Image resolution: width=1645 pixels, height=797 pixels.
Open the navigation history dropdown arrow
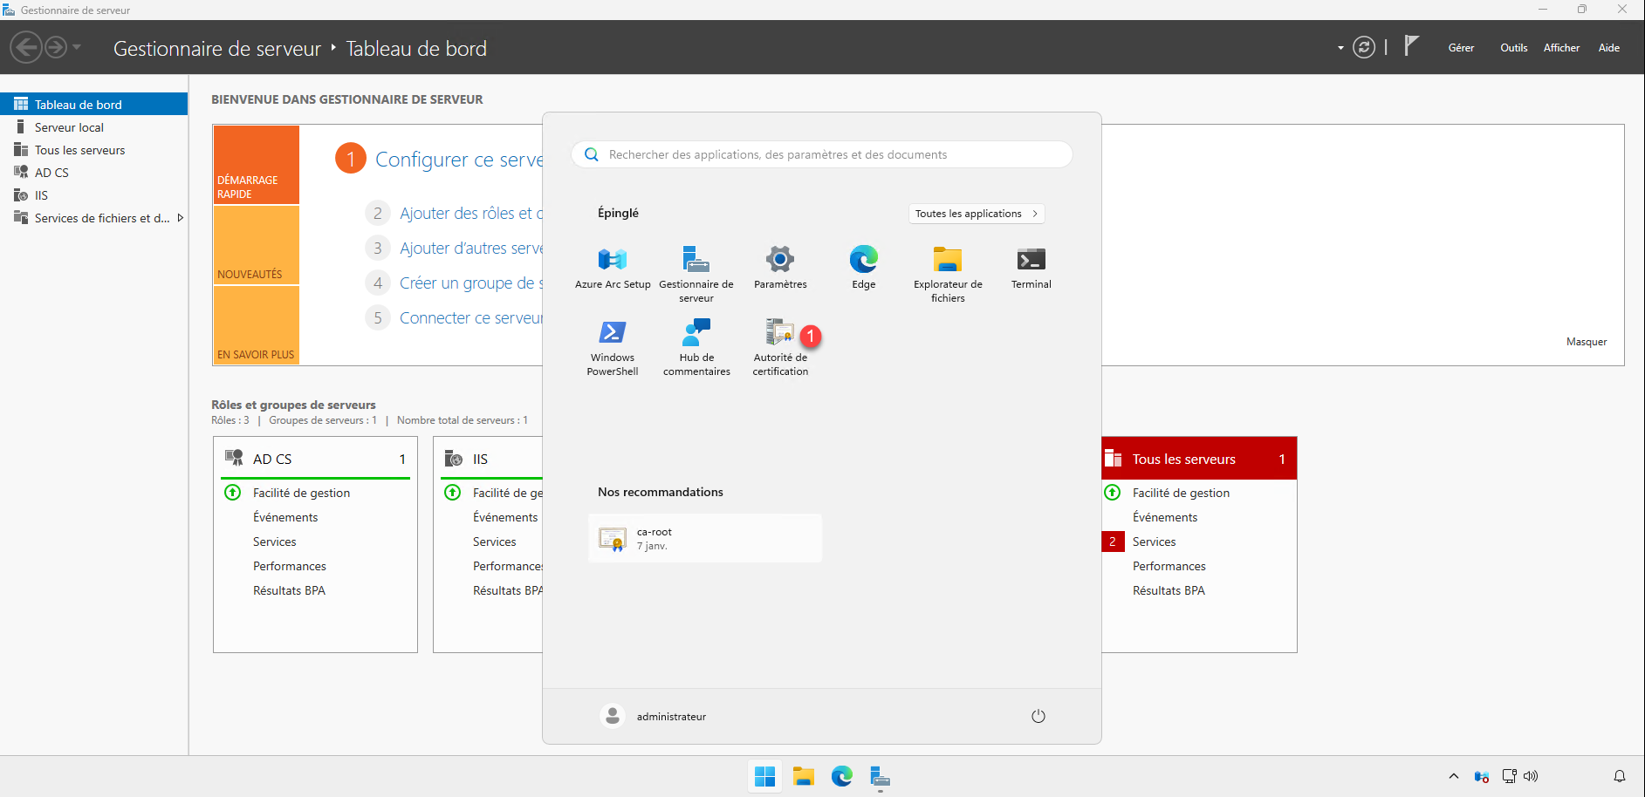(x=77, y=47)
